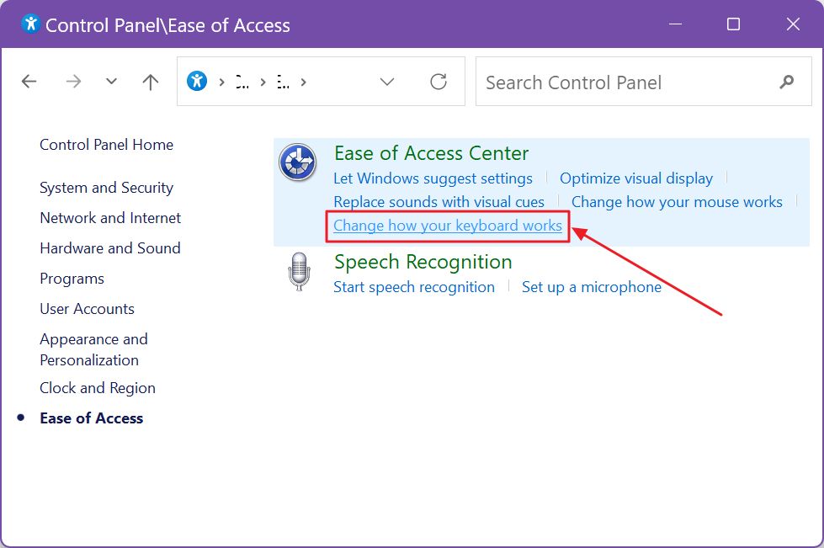Click the search magnifier icon
Image resolution: width=824 pixels, height=548 pixels.
[785, 82]
